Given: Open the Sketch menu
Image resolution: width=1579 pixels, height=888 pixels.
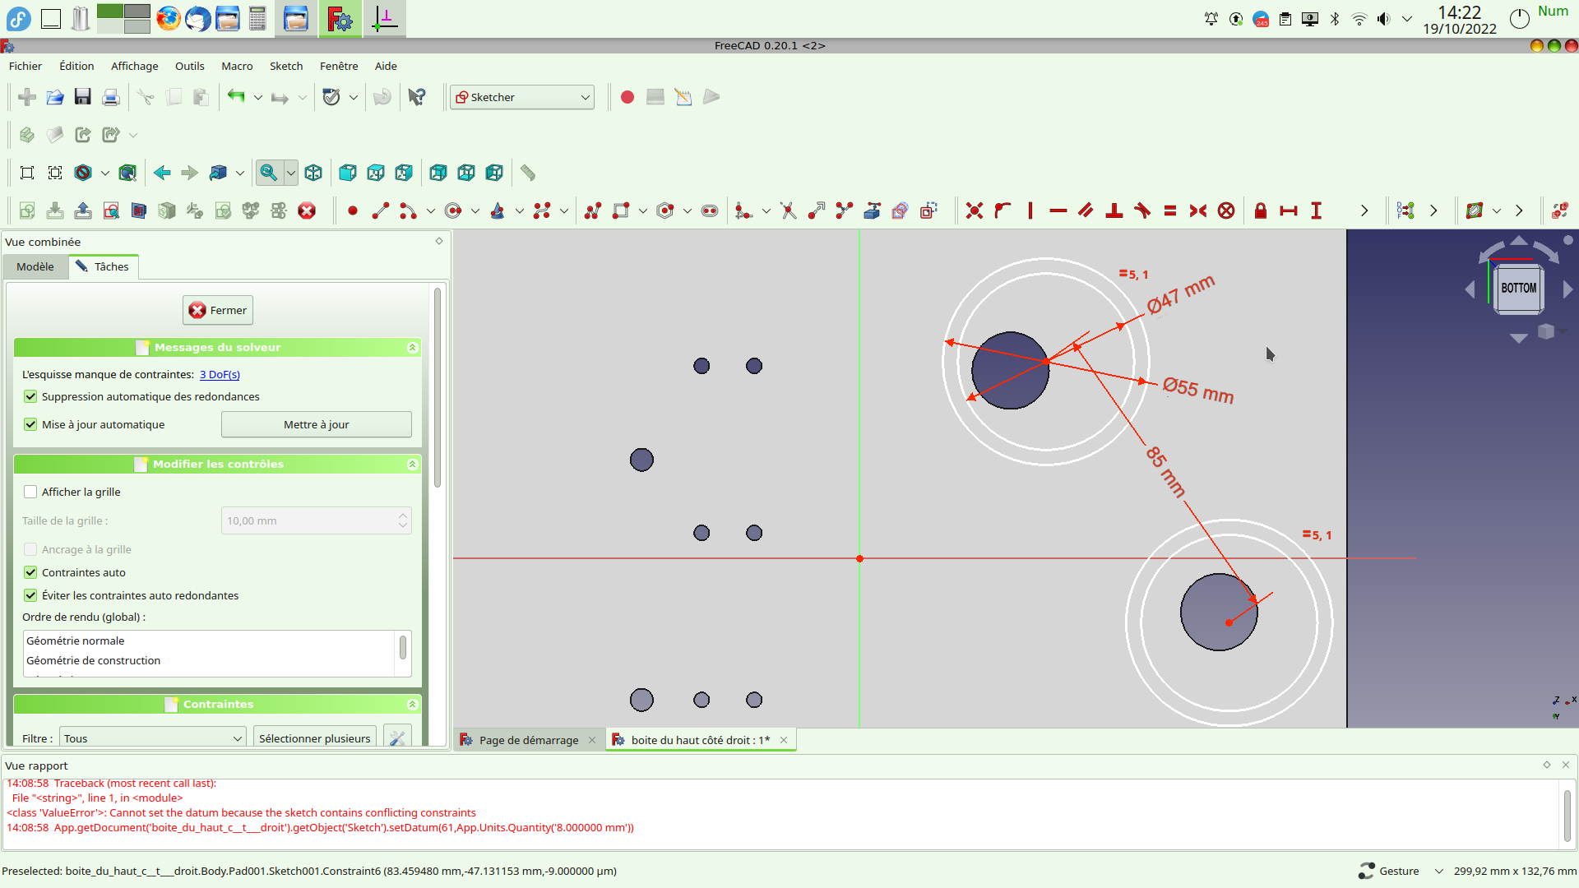Looking at the screenshot, I should click(286, 66).
